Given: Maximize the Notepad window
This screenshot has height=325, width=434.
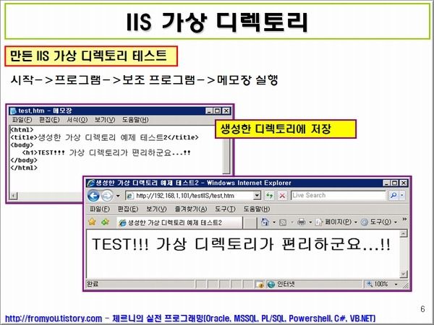Looking at the screenshot, I should 218,110.
